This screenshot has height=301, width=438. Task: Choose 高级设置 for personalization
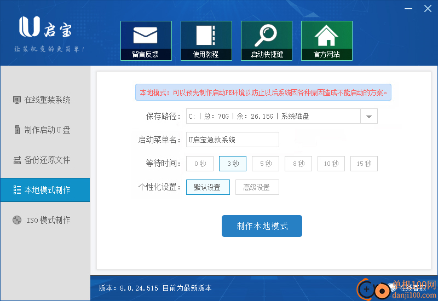257,187
